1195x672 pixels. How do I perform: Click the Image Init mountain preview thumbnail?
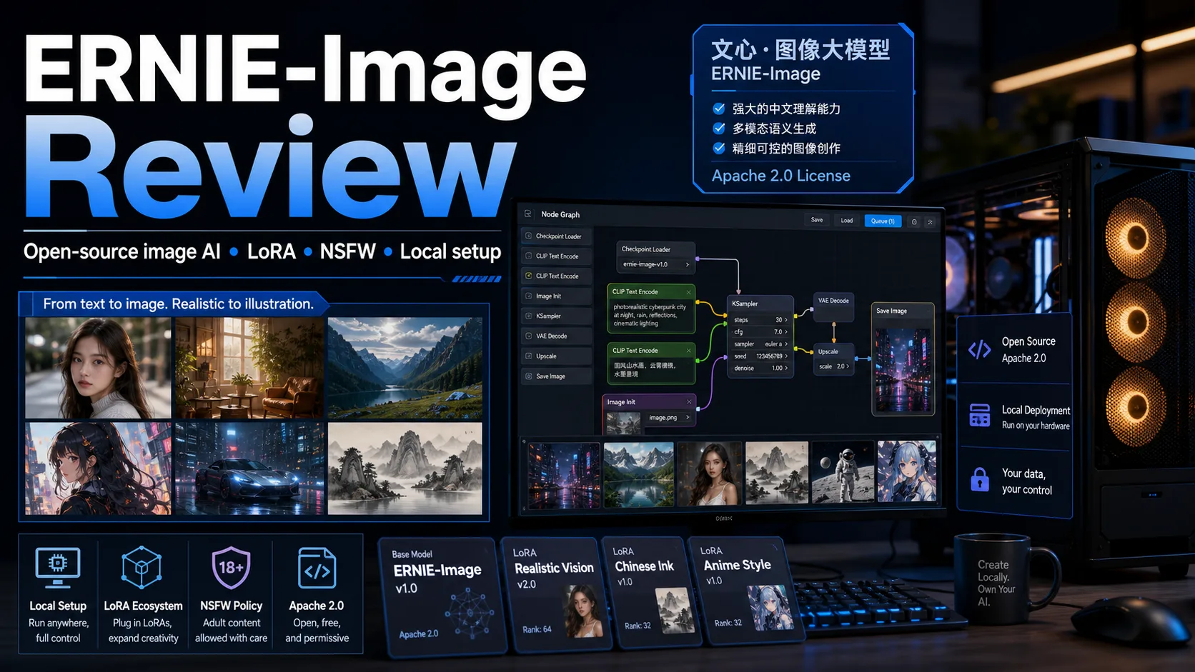(623, 423)
